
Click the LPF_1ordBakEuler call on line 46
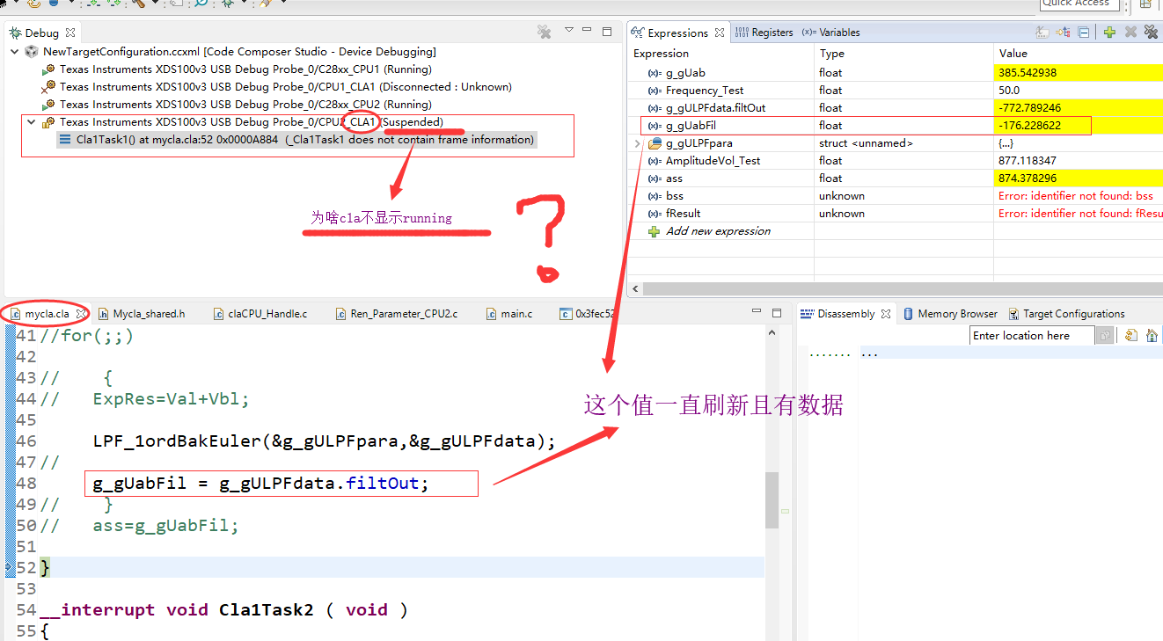coord(325,441)
